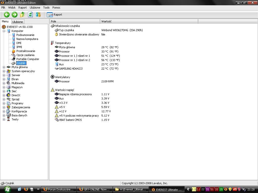Switch to GRY-ONLINE taskbar window

pyautogui.click(x=94, y=189)
